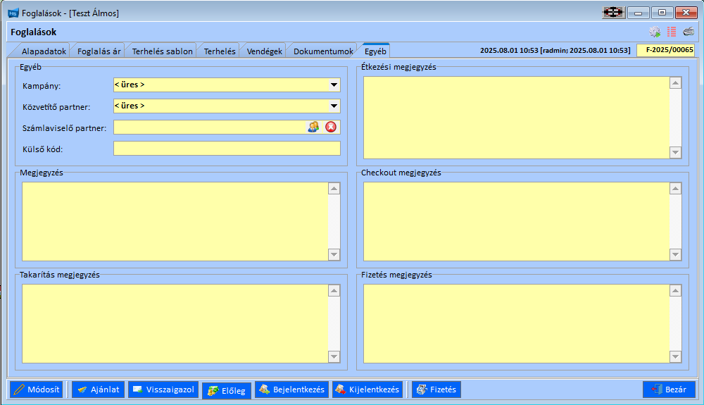
Task: Expand the Kampány dropdown
Action: pos(334,85)
